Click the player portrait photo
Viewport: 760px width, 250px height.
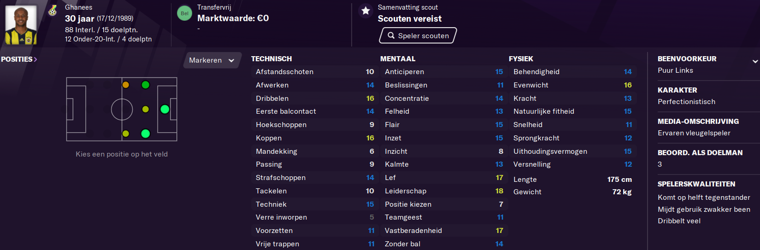pyautogui.click(x=21, y=25)
